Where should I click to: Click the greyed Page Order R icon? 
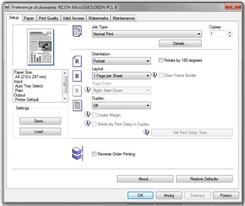[x=77, y=91]
